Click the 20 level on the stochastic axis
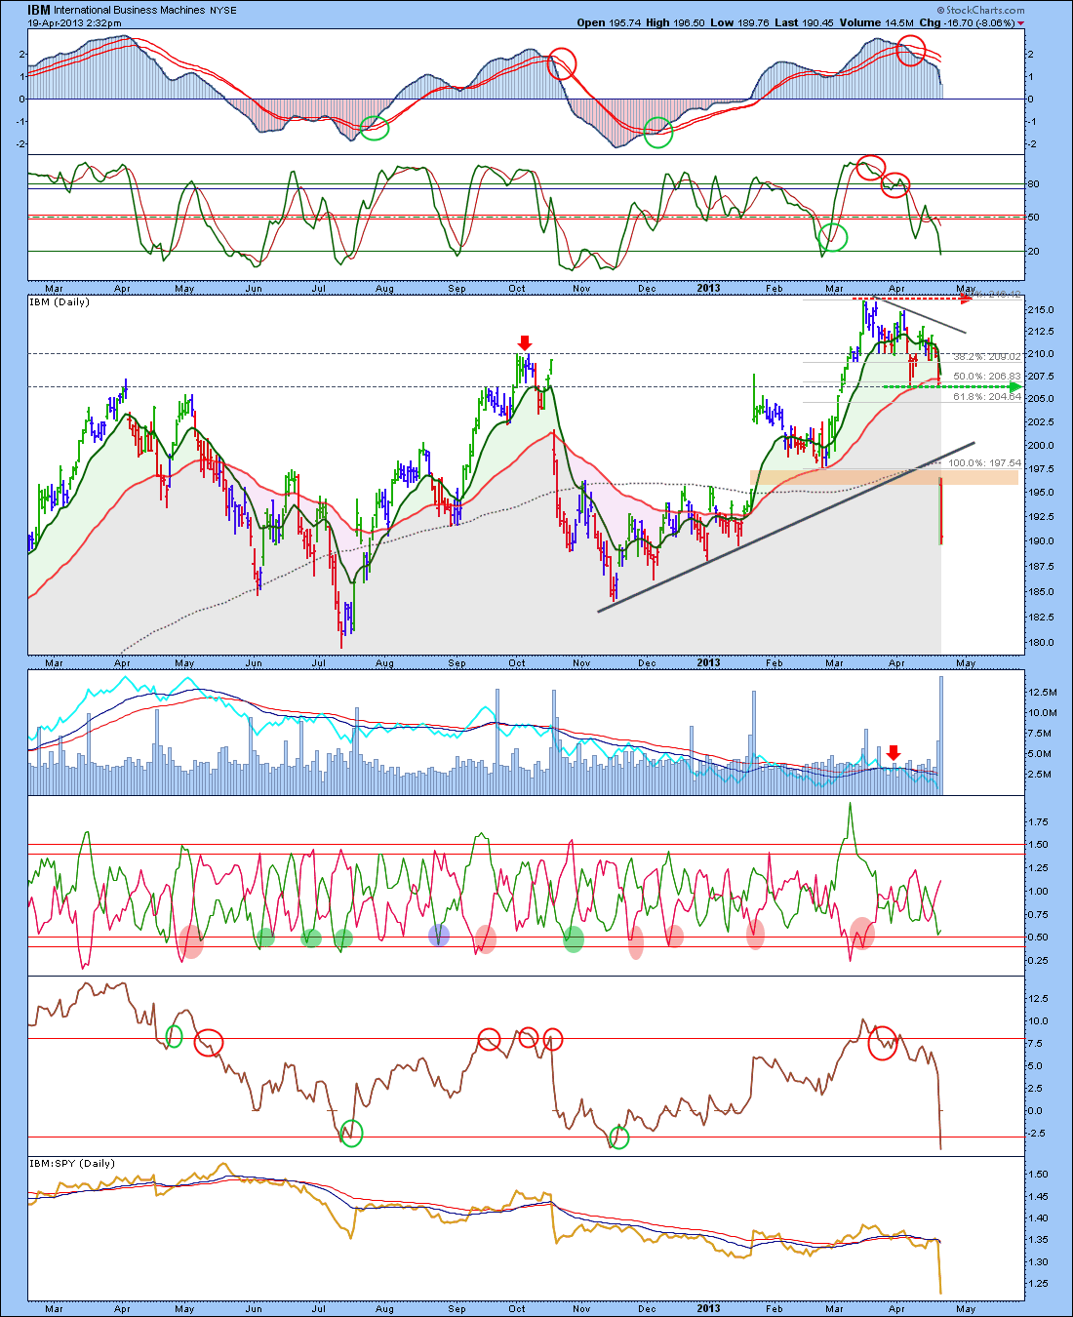Screen dimensions: 1073x1317 pos(1034,252)
